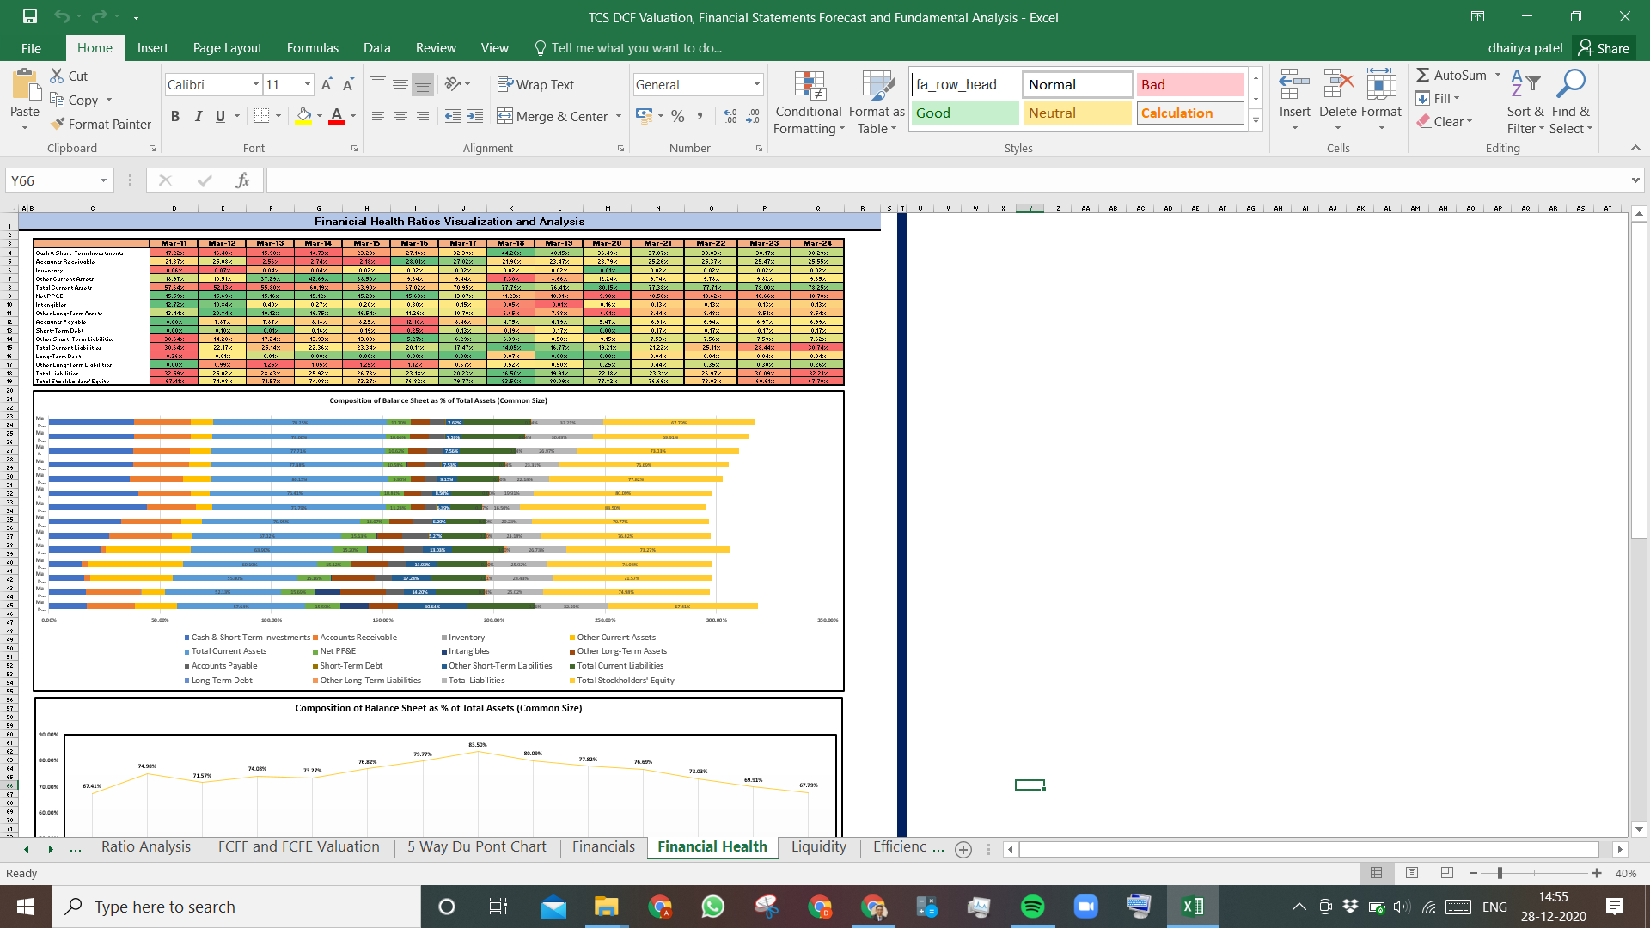This screenshot has height=928, width=1650.
Task: Click the Delete cells icon
Action: click(x=1338, y=85)
